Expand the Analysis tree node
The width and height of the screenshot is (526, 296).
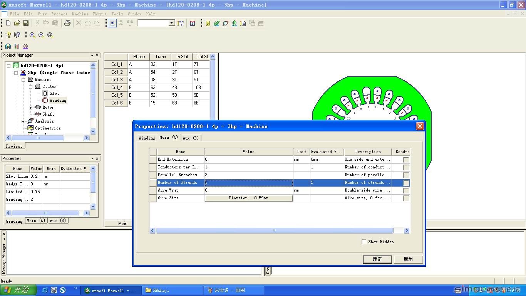pos(23,121)
